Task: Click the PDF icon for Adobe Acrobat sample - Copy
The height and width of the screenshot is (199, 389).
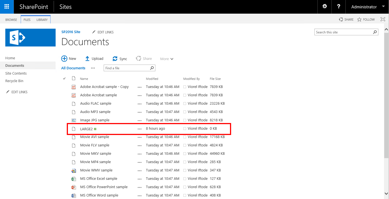Action: [74, 87]
